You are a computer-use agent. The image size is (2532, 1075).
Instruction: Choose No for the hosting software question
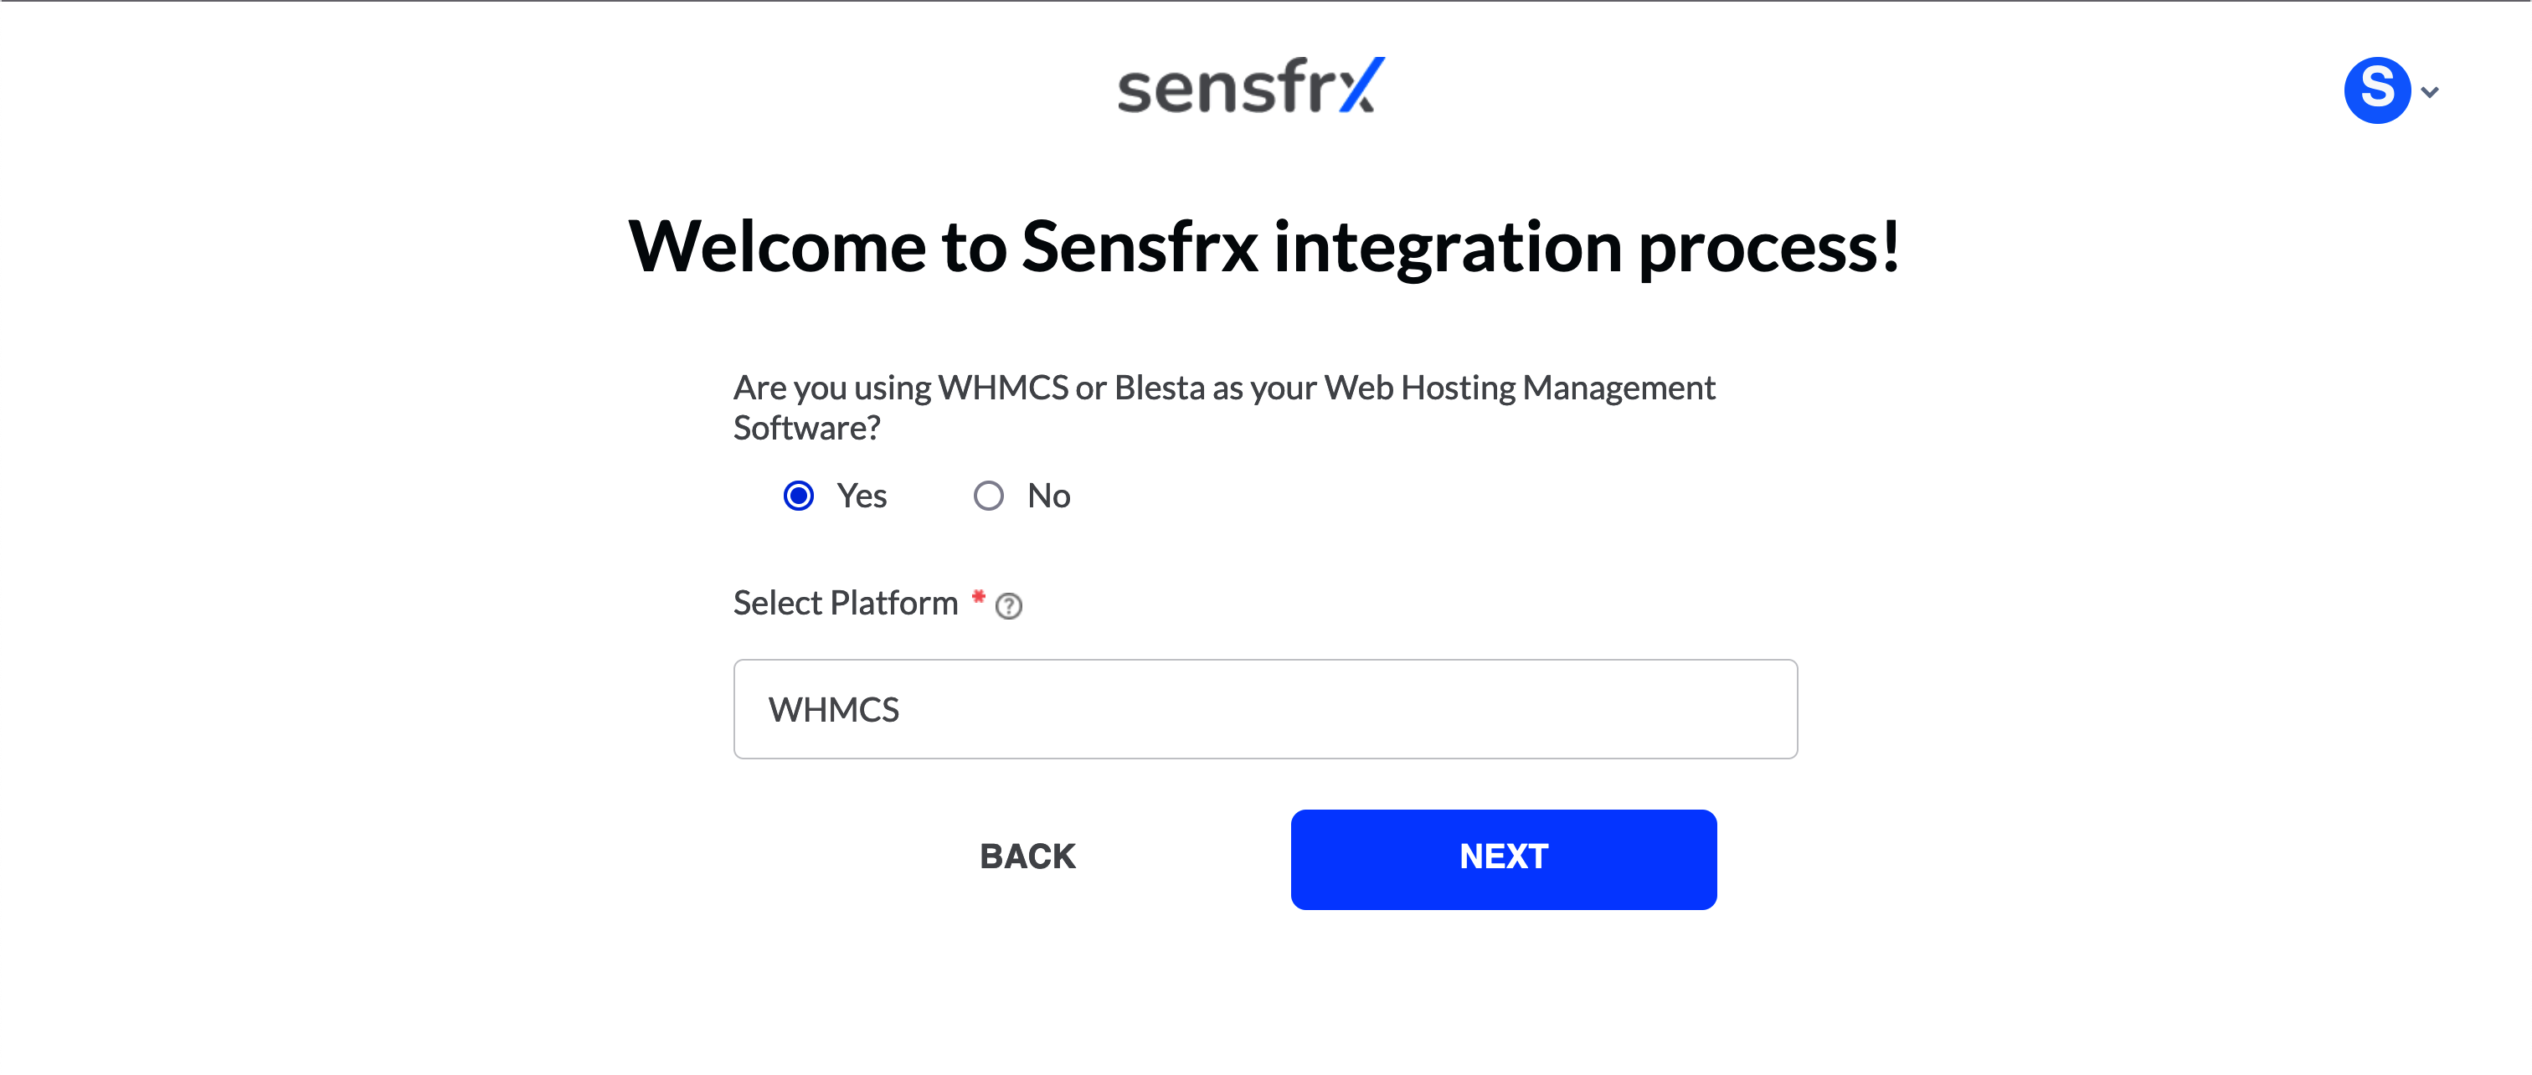tap(989, 496)
